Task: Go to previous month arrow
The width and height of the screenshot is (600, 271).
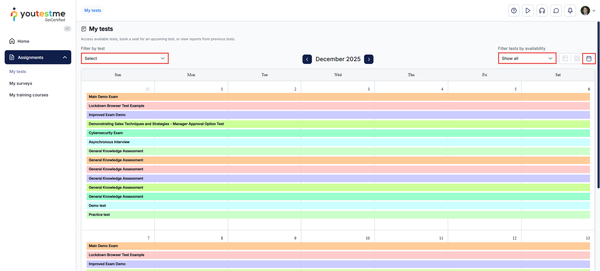Action: point(307,59)
